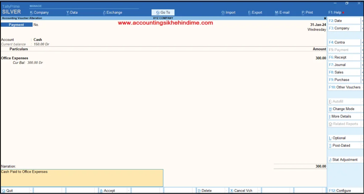Expand the chevron beside F3: Company
This screenshot has width=364, height=194.
[x=362, y=28]
